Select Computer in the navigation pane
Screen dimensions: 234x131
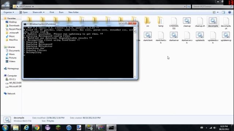11,76
